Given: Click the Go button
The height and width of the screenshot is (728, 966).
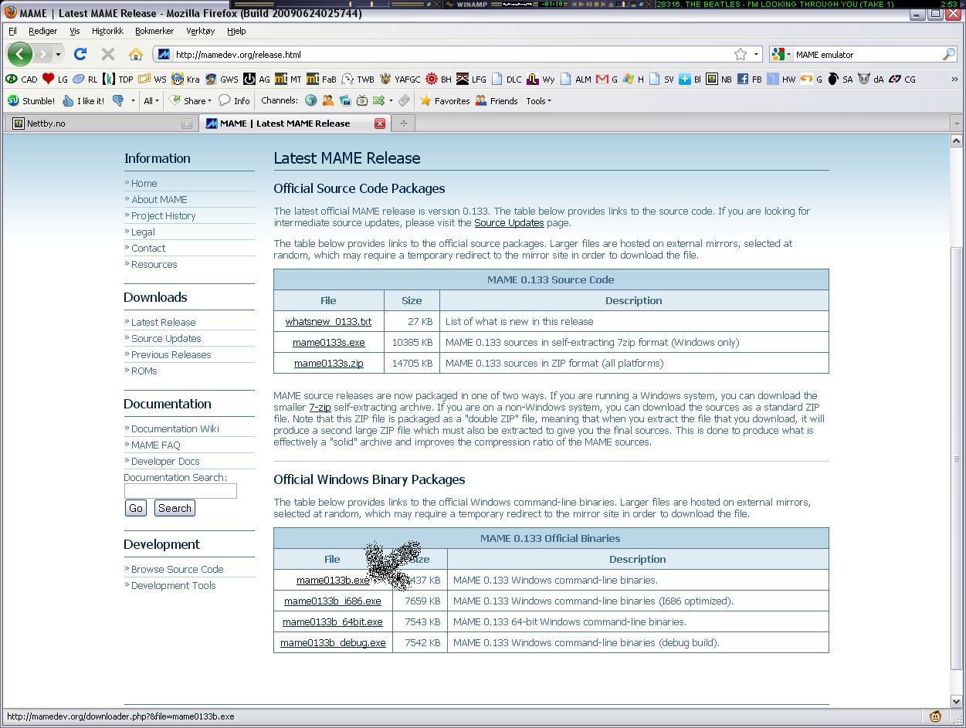Looking at the screenshot, I should (136, 508).
